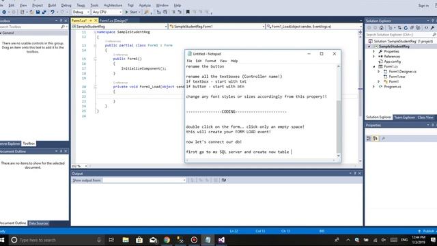This screenshot has width=437, height=246.
Task: Click Collapse All icon in Solution Explorer
Action: click(412, 28)
